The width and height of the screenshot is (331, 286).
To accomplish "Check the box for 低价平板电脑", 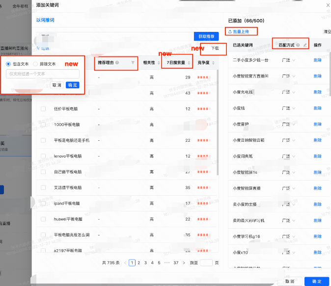I will click(x=43, y=109).
